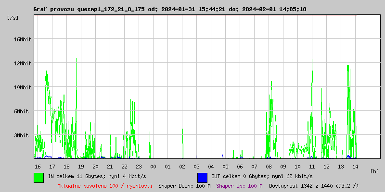The image size is (385, 192).
Task: Click the purple 'Shaper Up: 100 M' label
Action: click(239, 186)
